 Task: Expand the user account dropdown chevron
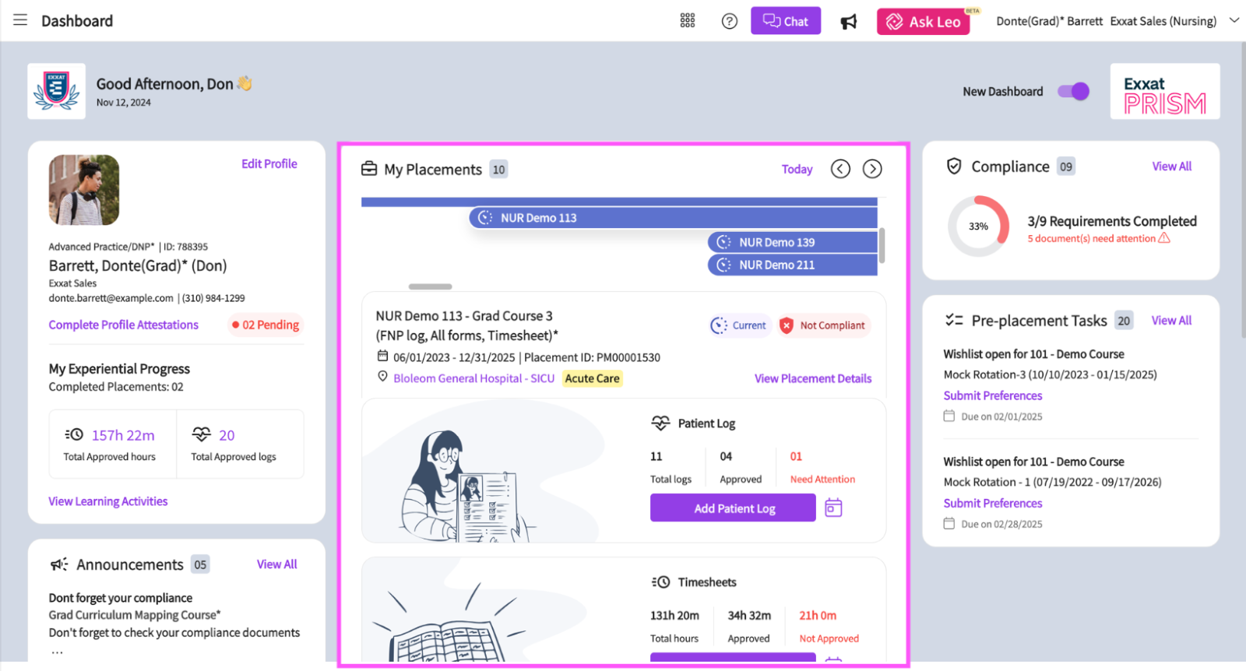click(1234, 21)
